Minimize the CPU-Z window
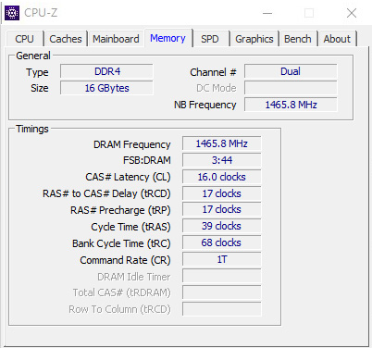The height and width of the screenshot is (348, 372). click(x=267, y=13)
